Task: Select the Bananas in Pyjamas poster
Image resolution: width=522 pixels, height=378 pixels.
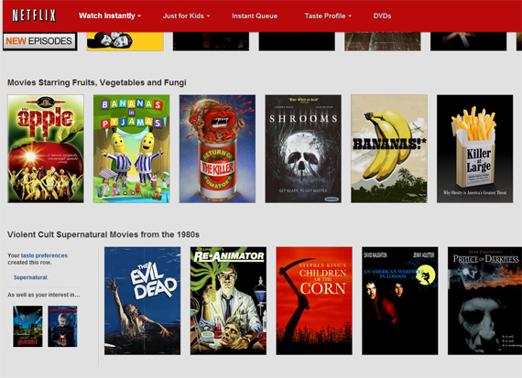Action: coord(132,149)
